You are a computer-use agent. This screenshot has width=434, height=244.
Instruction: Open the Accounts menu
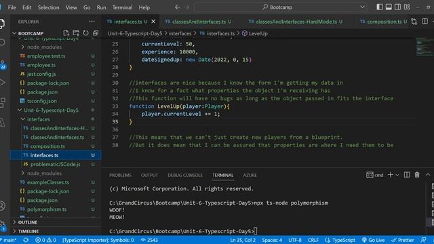[x=3, y=206]
